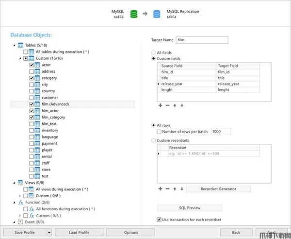The height and width of the screenshot is (239, 291).
Task: Select the film_text table row
Action: [x=49, y=124]
